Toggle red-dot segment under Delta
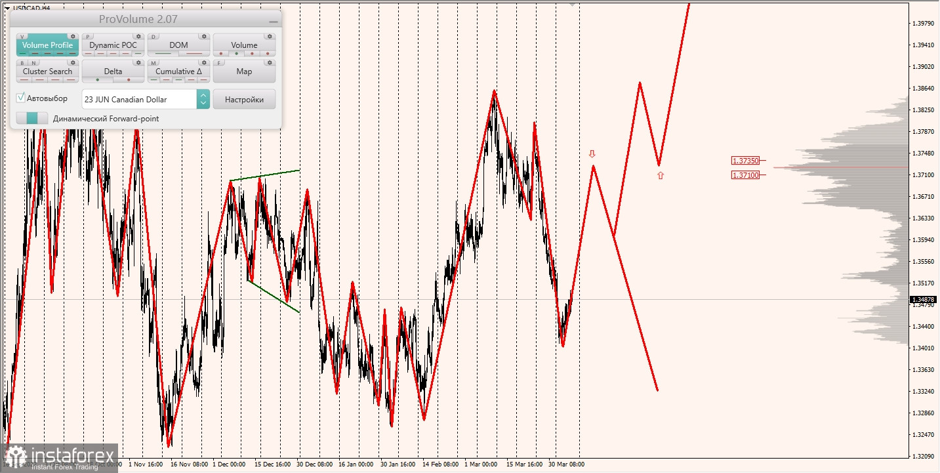This screenshot has height=473, width=940. point(129,79)
